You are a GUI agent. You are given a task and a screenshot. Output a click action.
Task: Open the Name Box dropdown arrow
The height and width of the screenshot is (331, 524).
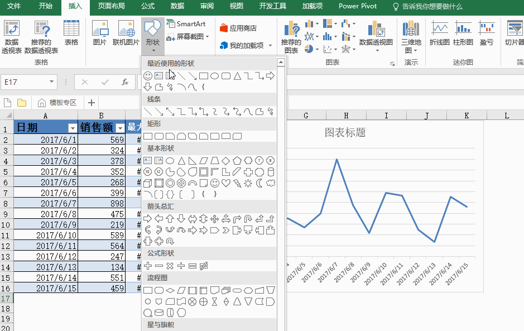[51, 82]
